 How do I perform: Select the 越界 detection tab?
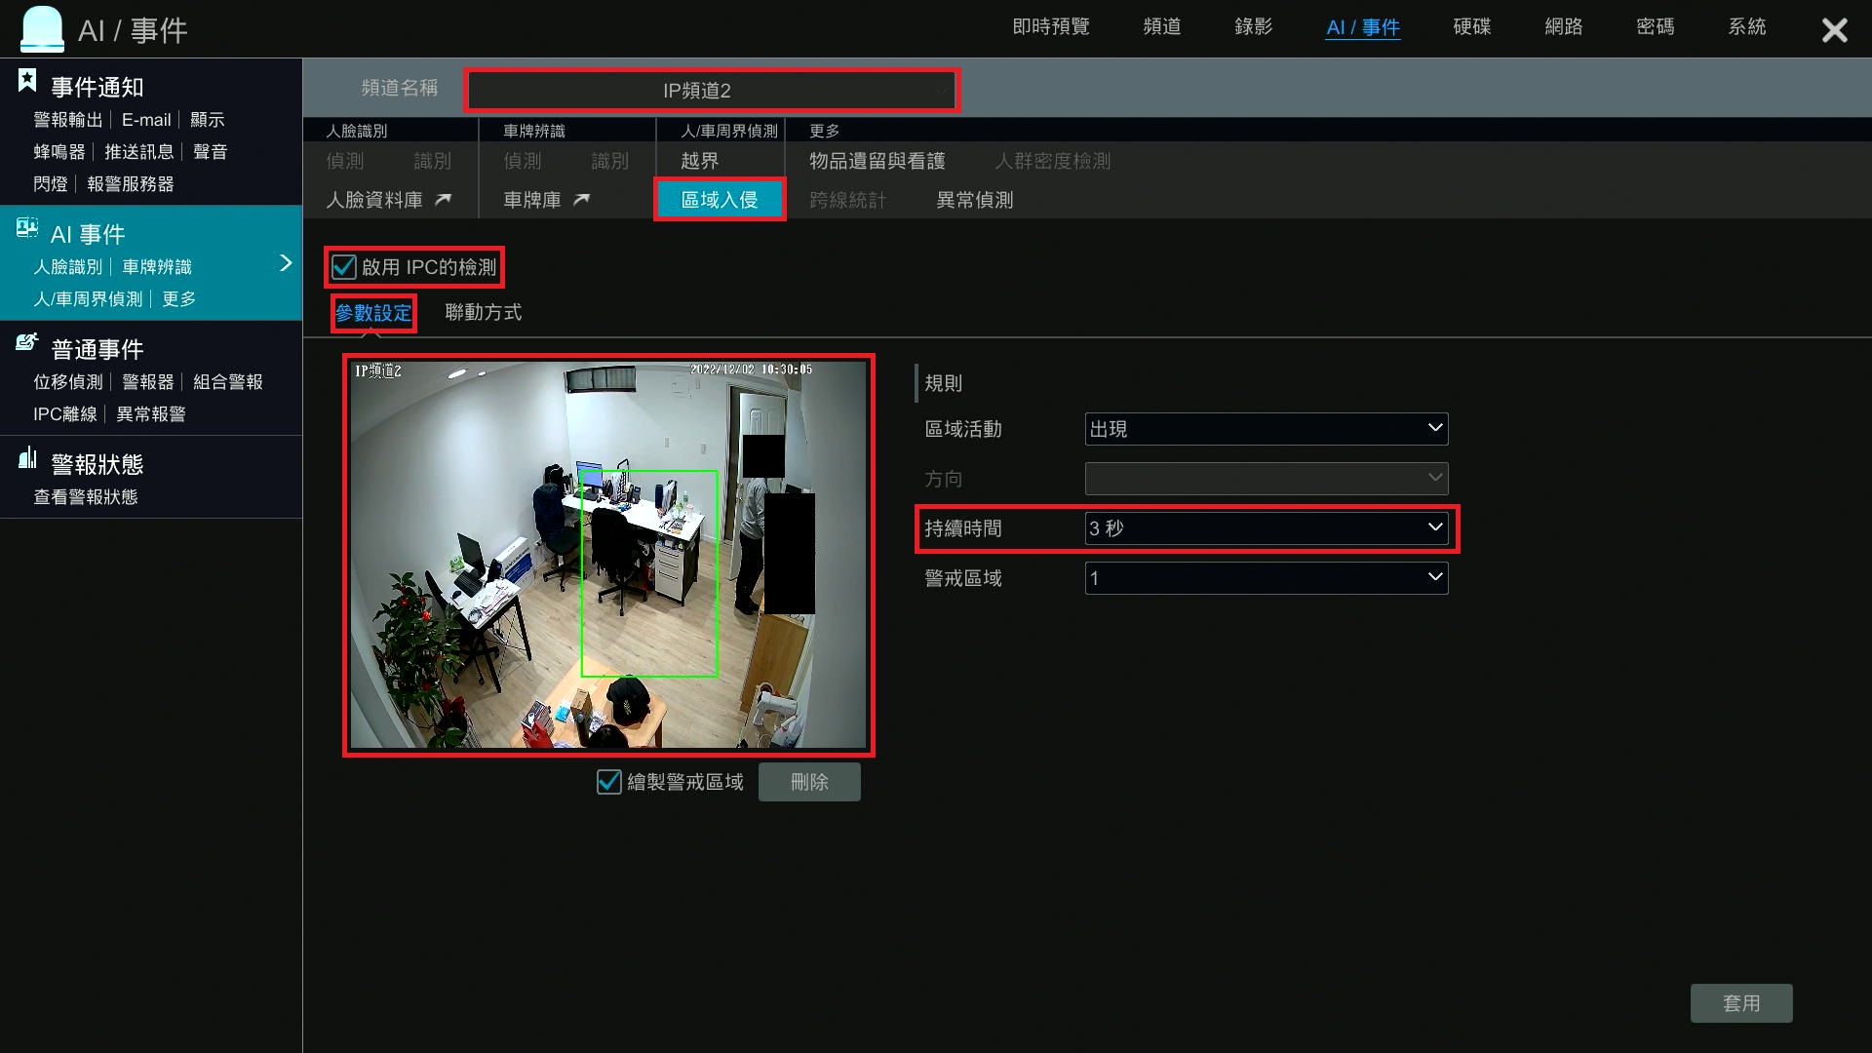[700, 161]
